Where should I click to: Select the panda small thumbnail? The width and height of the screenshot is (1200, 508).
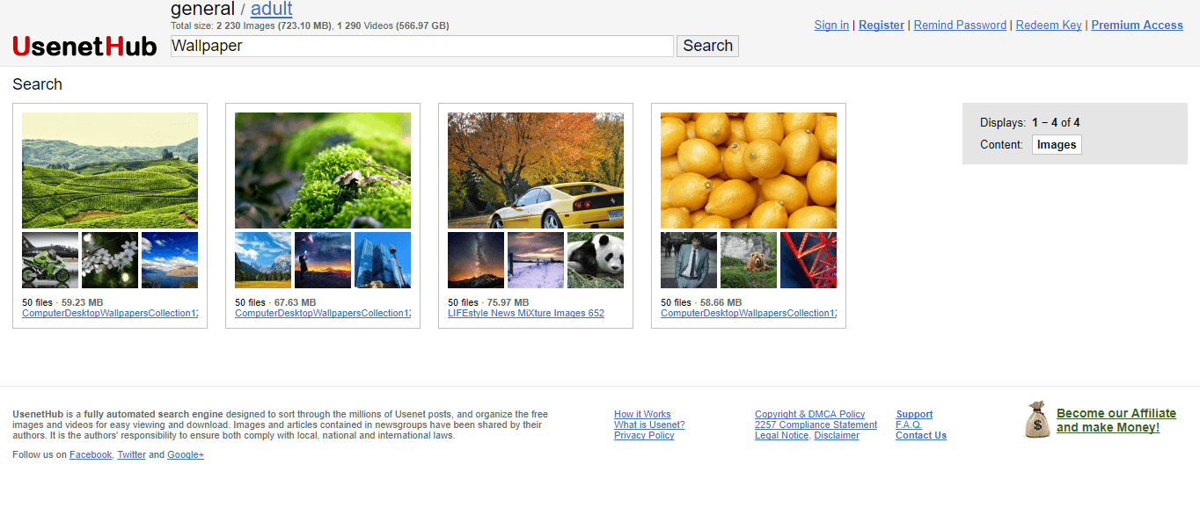pos(596,260)
